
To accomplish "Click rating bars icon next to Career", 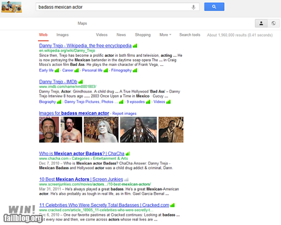I will 76,70.
